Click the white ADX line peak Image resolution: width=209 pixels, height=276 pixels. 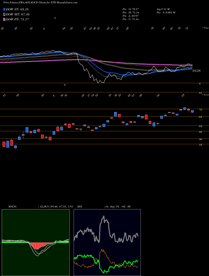[x=104, y=217]
